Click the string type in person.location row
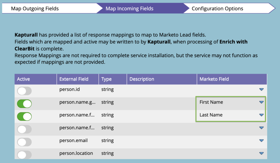280x163 pixels. 107,154
